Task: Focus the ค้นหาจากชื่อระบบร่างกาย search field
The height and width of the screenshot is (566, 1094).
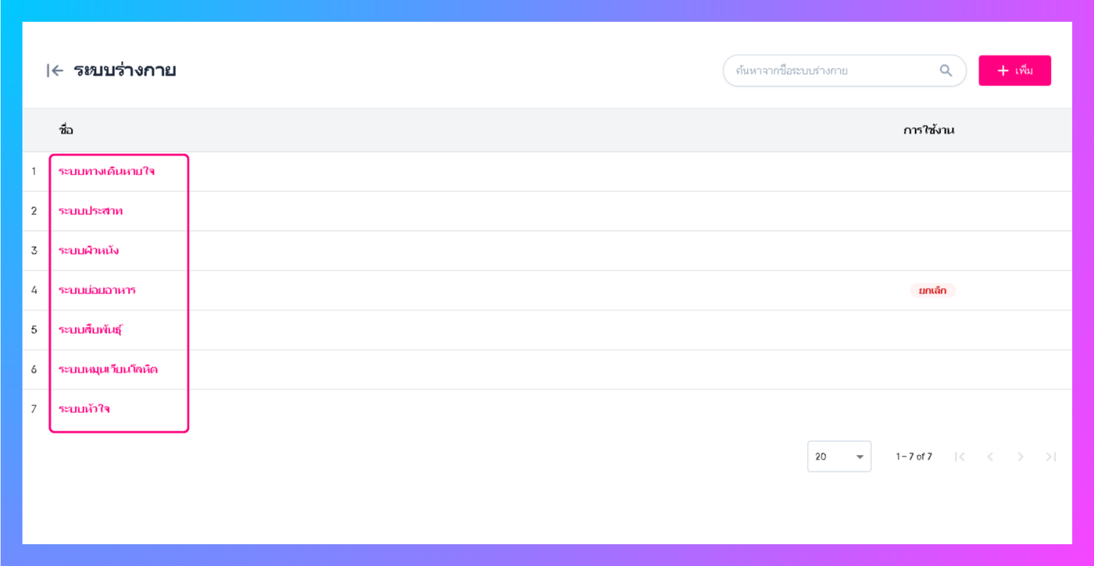Action: click(832, 71)
